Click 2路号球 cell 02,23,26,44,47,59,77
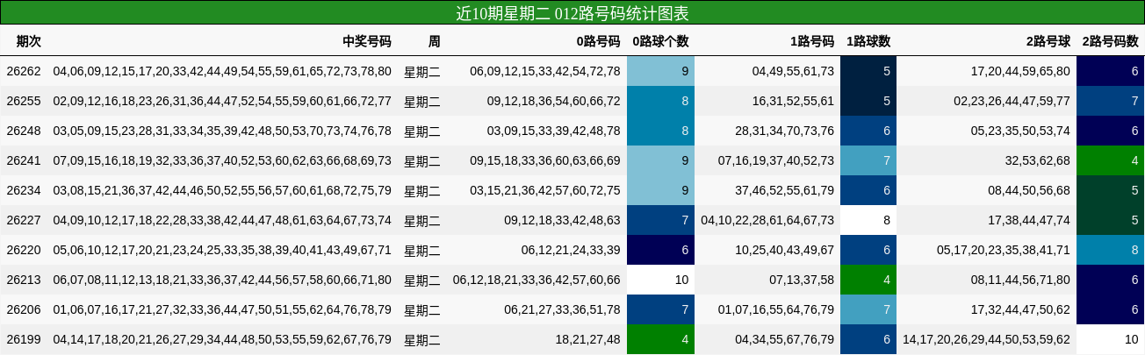 [1012, 101]
